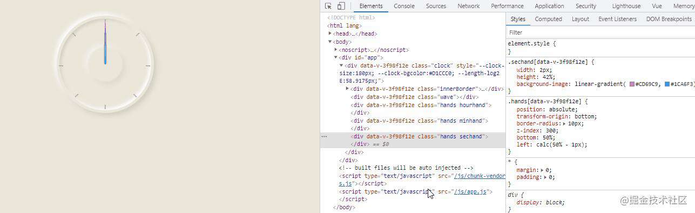Select the Security tab
The height and width of the screenshot is (213, 695).
pos(586,6)
